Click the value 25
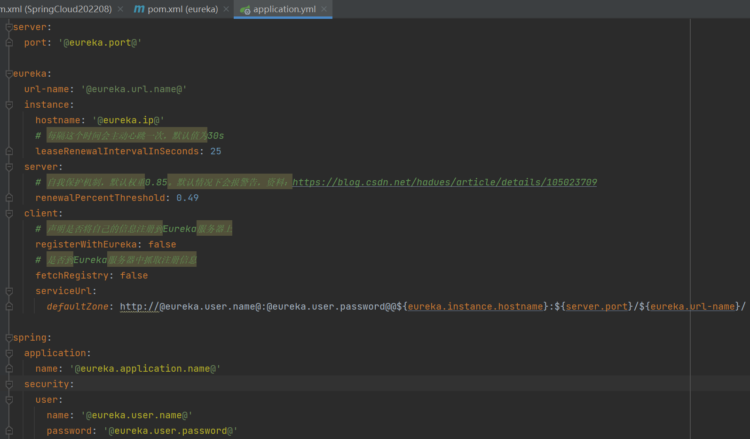 tap(216, 151)
